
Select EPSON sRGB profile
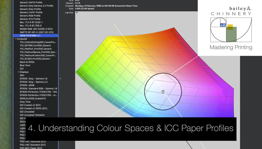coord(27,85)
